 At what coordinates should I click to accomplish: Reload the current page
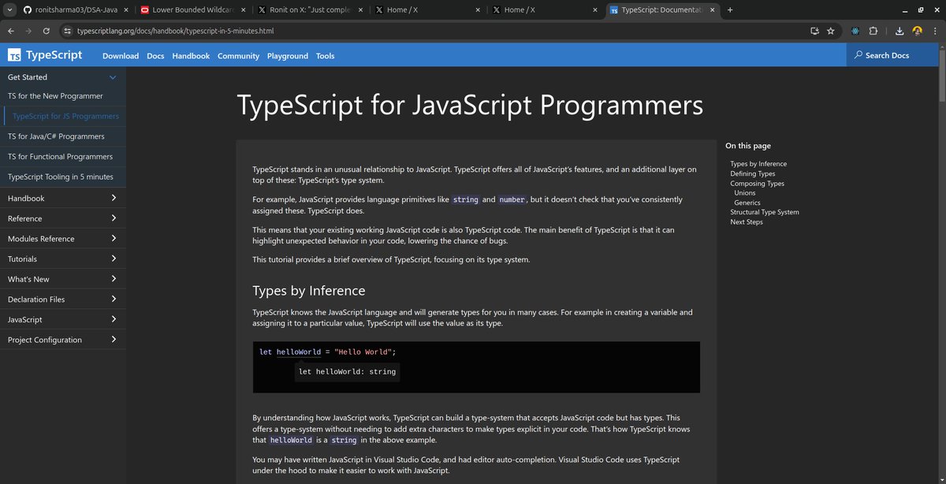click(x=47, y=31)
